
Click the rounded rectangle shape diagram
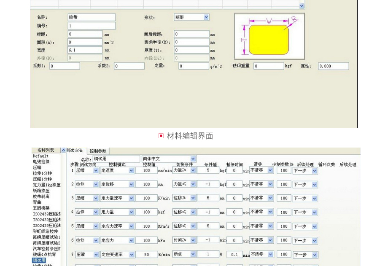(x=269, y=37)
